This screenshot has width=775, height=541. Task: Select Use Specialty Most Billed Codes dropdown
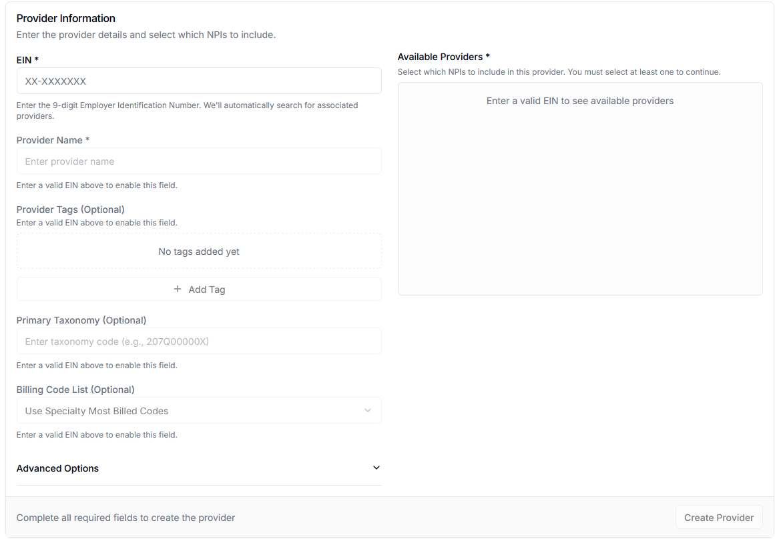tap(199, 410)
